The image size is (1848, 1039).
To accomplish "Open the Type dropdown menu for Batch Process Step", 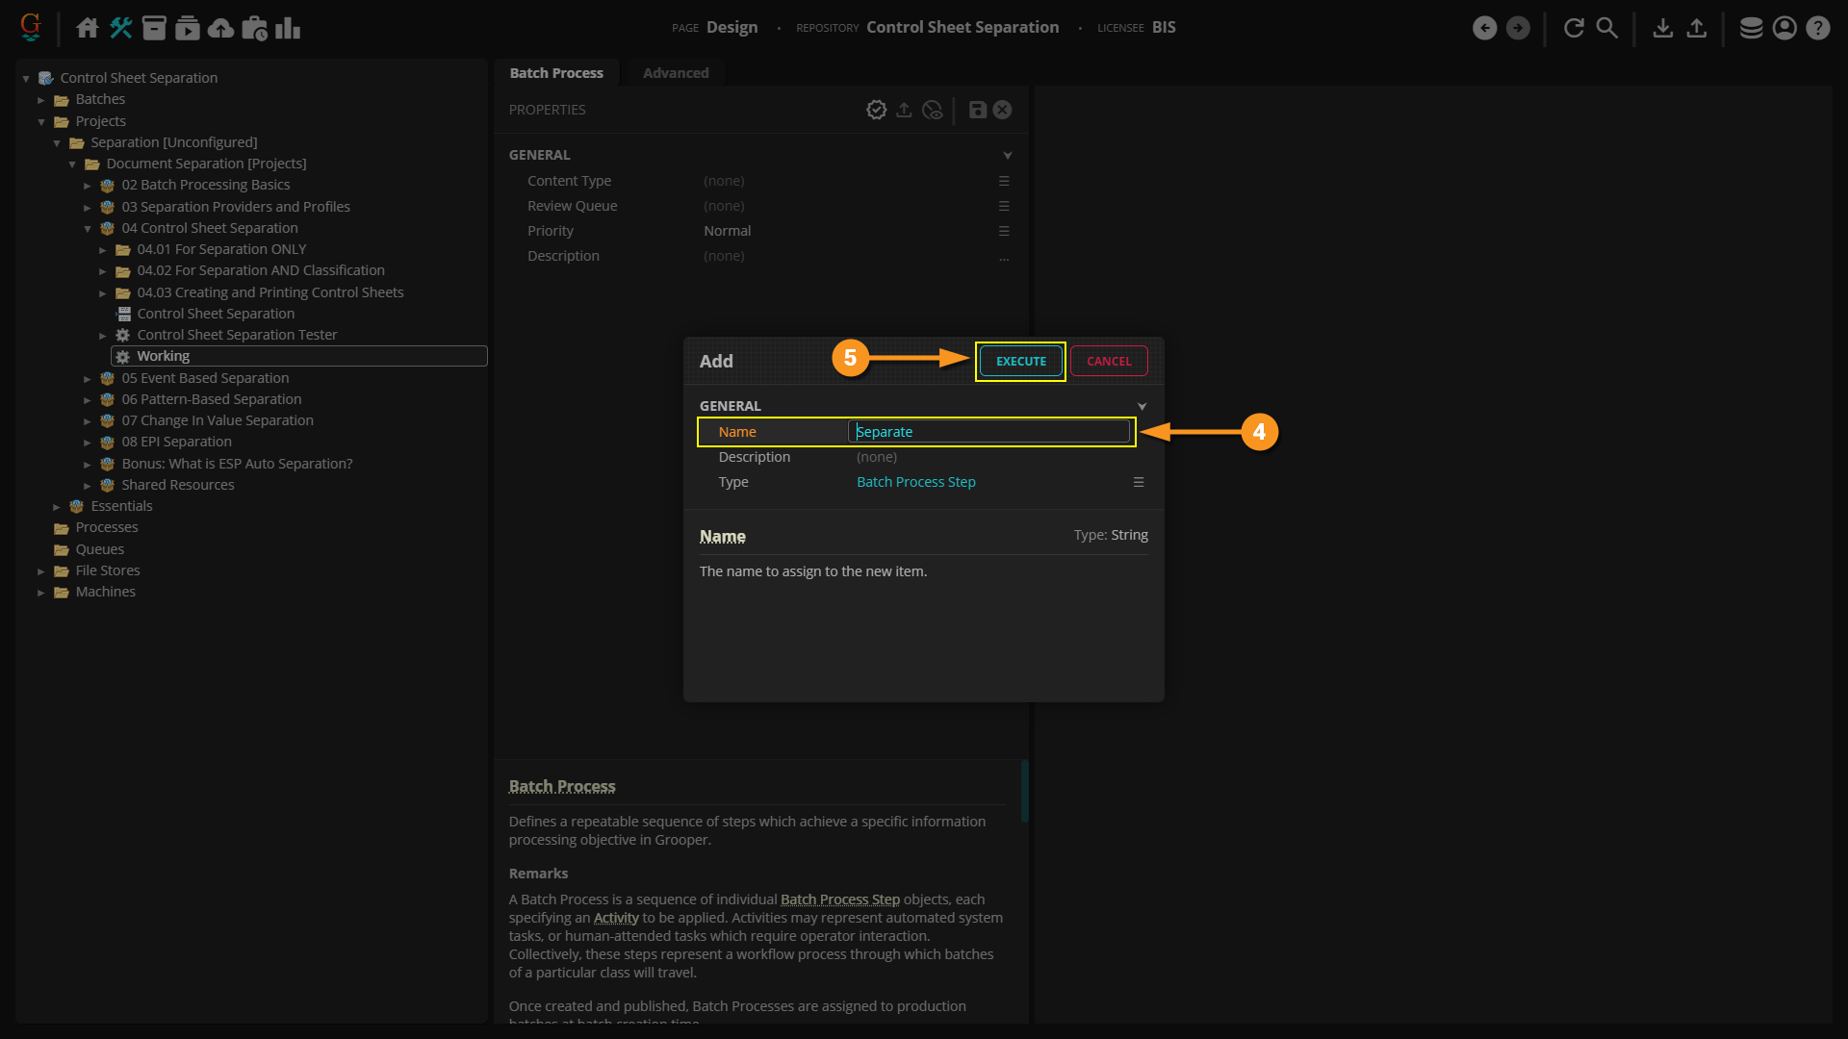I will tap(1139, 482).
